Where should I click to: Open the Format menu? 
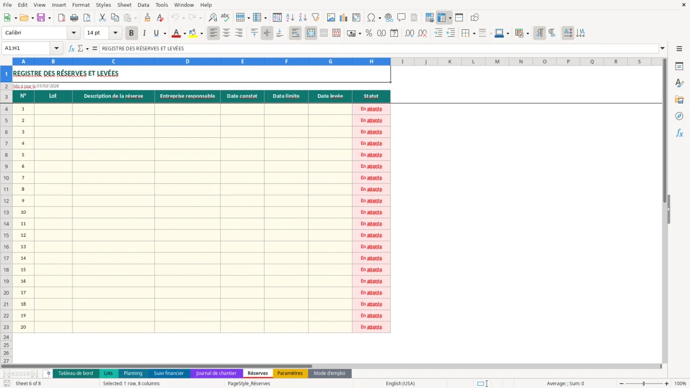(80, 5)
